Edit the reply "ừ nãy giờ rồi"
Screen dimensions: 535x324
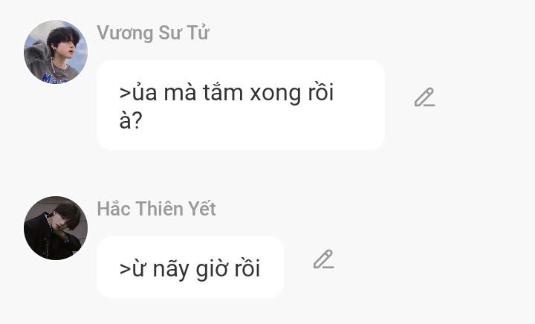[x=323, y=259]
